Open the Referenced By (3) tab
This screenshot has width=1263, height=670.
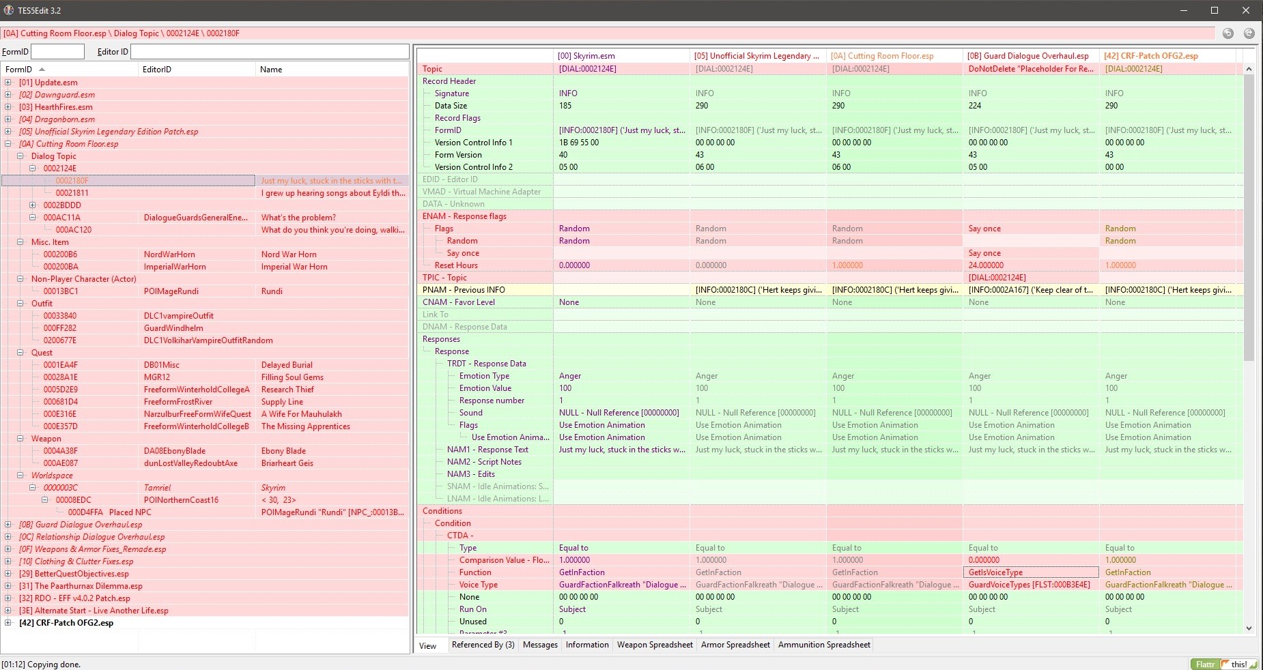[x=483, y=645]
